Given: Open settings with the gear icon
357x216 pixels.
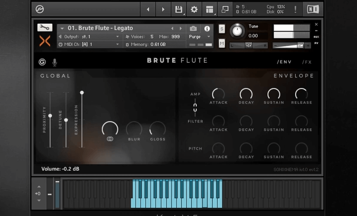Looking at the screenshot, I should point(194,10).
